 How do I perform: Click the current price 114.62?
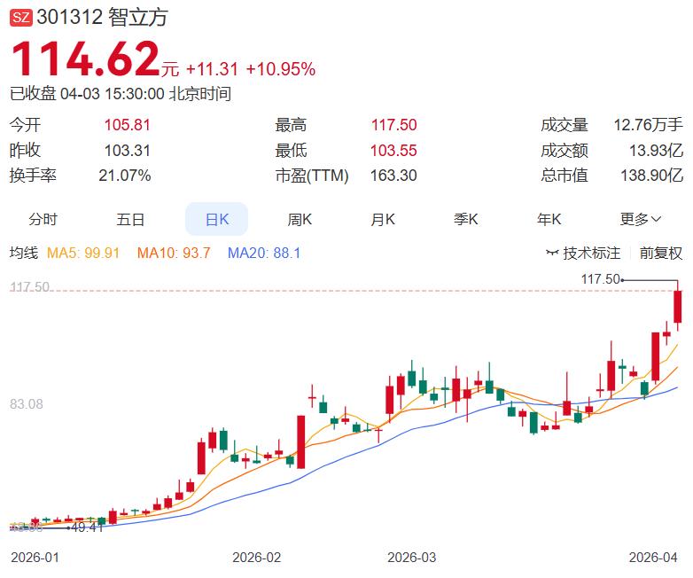coord(85,59)
